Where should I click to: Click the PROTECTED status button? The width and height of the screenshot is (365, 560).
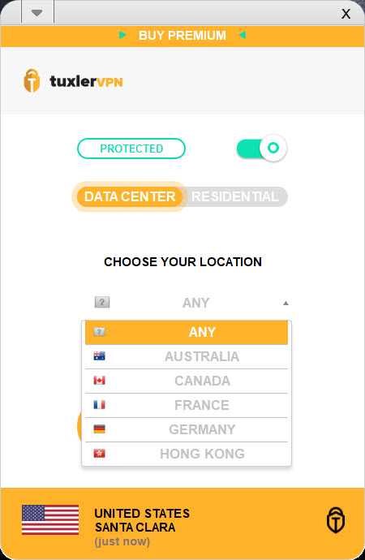(x=131, y=149)
